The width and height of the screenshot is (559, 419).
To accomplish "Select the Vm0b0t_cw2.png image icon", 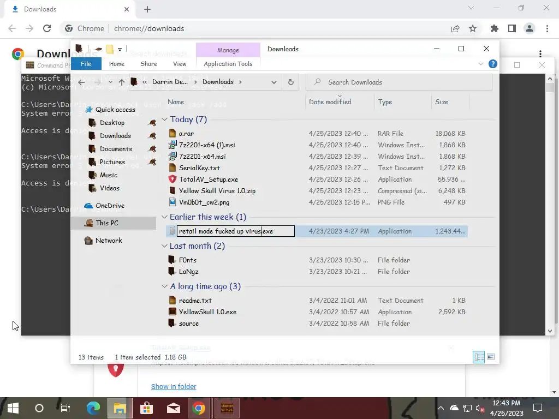I will [x=173, y=202].
